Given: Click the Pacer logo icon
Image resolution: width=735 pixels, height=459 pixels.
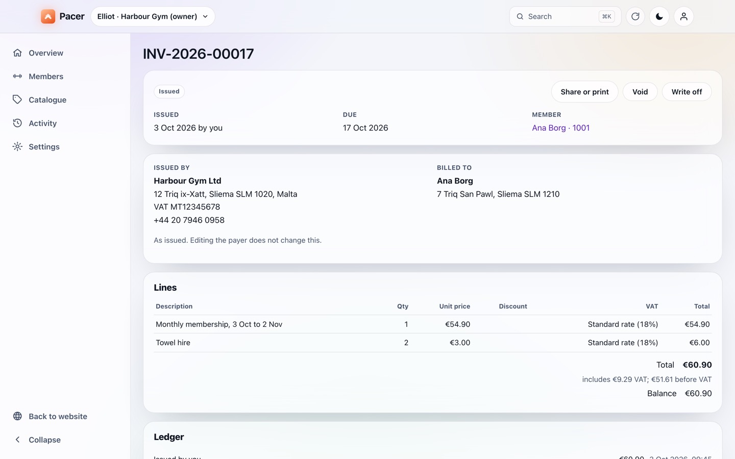Looking at the screenshot, I should 48,16.
